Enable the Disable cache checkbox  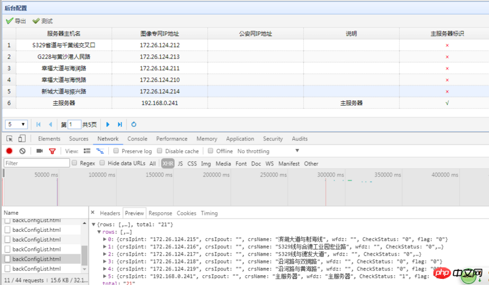[160, 151]
